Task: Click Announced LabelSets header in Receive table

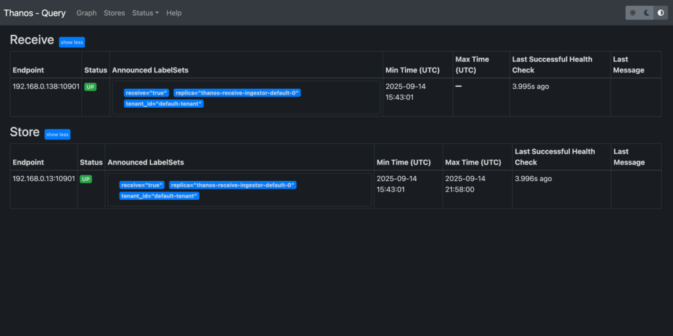Action: [x=151, y=70]
